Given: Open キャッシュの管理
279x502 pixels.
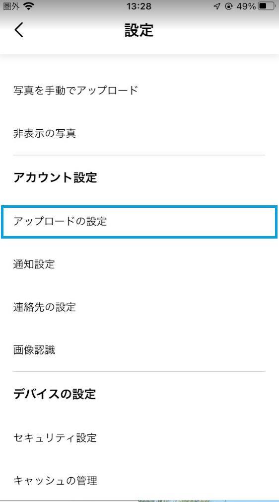Looking at the screenshot, I should pyautogui.click(x=139, y=481).
